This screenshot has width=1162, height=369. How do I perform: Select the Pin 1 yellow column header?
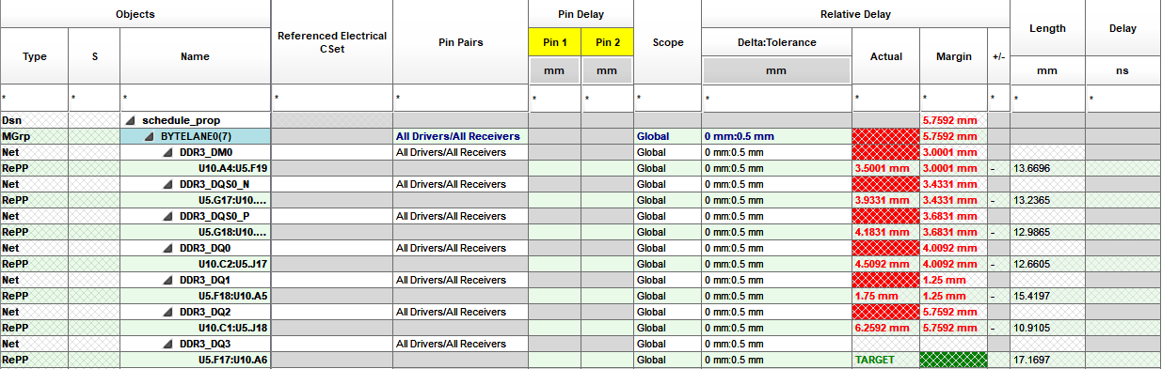point(554,42)
